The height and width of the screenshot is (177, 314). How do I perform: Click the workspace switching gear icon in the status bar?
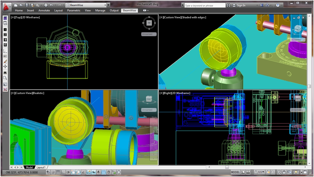279,172
